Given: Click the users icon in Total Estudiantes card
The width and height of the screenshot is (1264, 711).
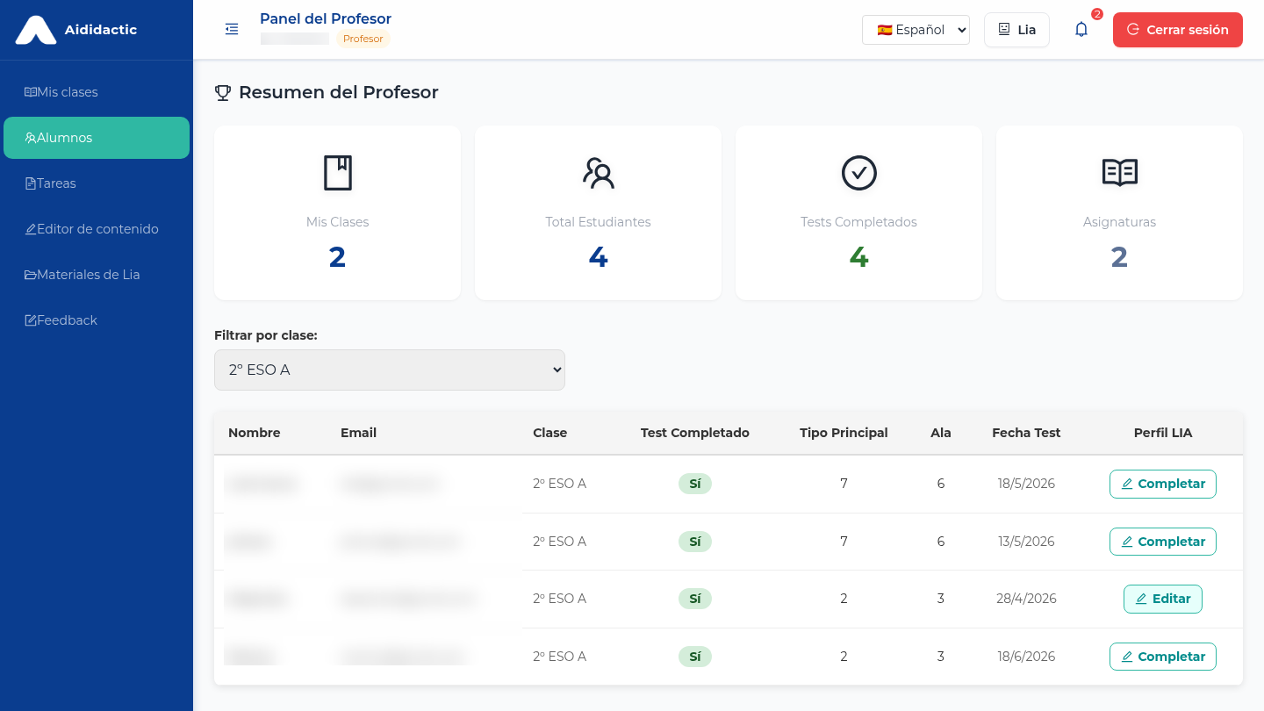Looking at the screenshot, I should [599, 173].
